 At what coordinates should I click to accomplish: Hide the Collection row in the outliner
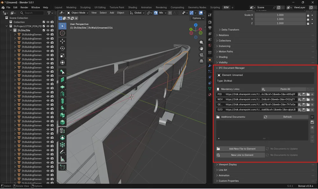(x=48, y=22)
